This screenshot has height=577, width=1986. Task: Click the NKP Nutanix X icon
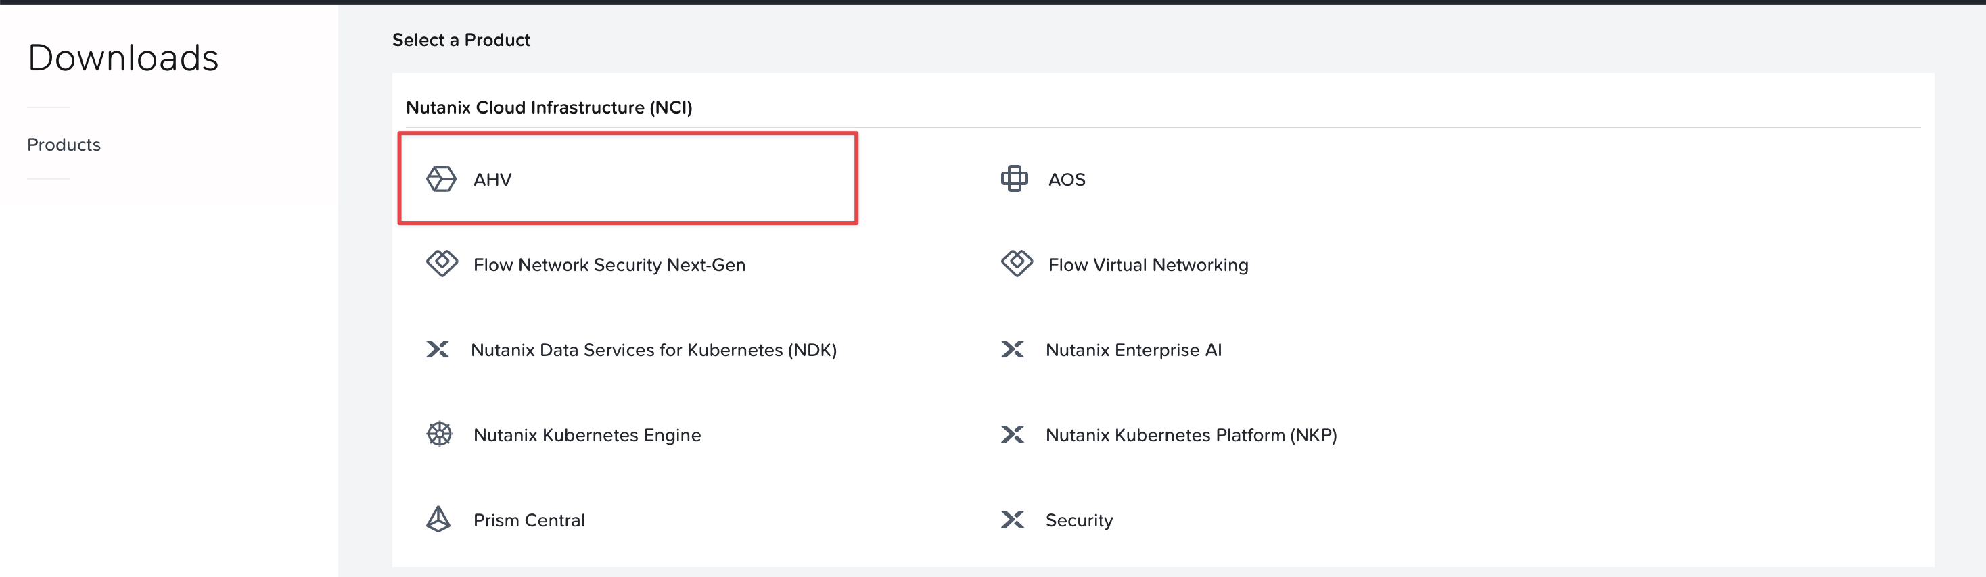(1011, 434)
